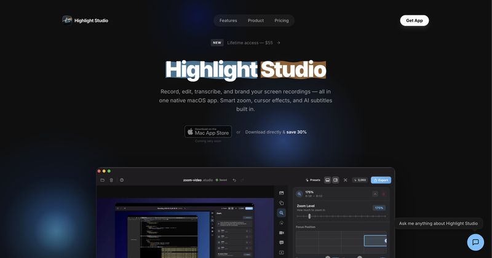Click the Get App button

pos(414,20)
